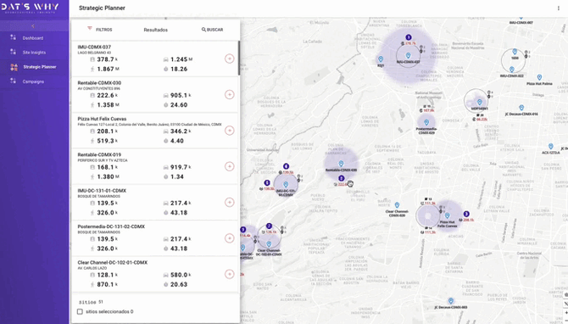Add IMU-DC-131-01-CDMX with its plus button
This screenshot has height=324, width=568.
[229, 202]
